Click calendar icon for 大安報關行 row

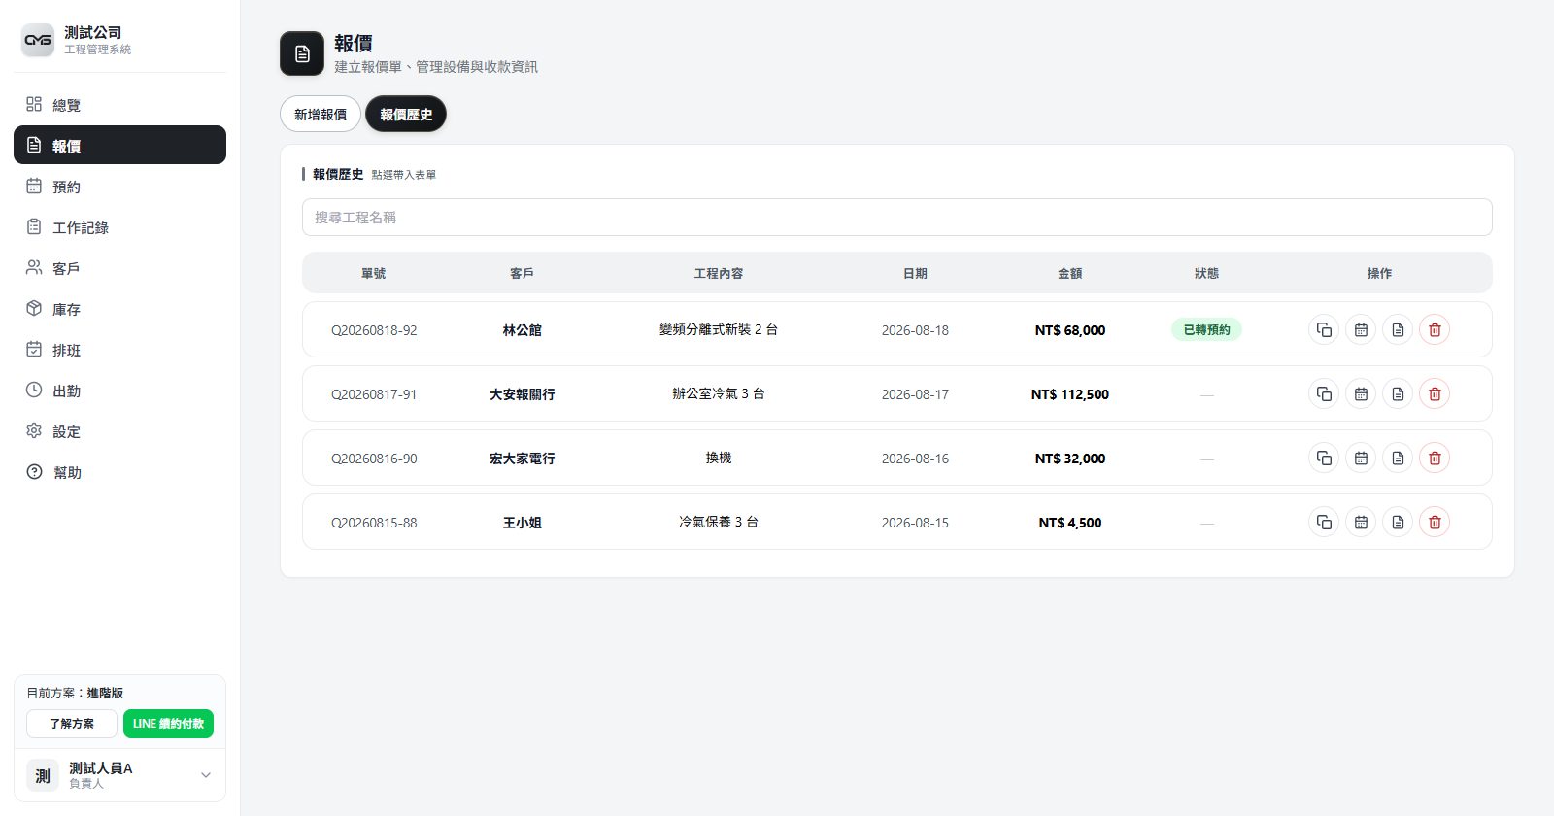1361,394
